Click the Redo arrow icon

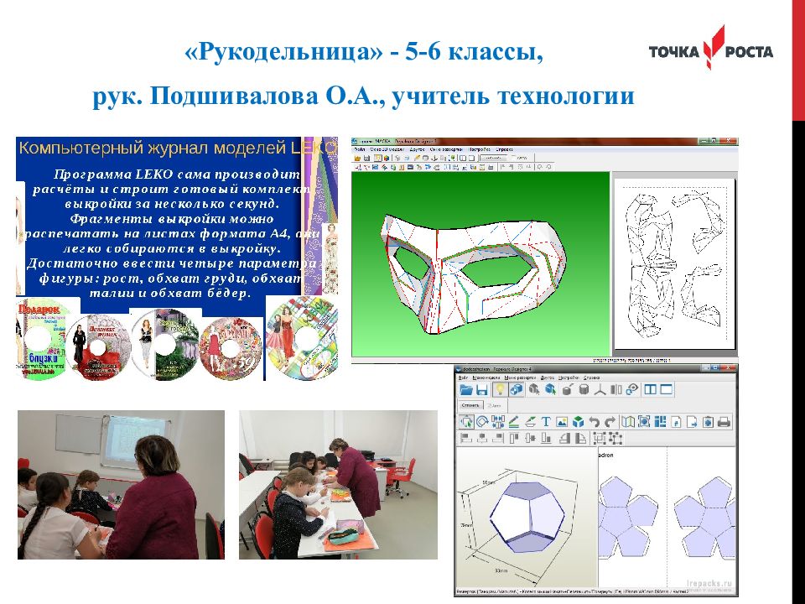click(x=610, y=421)
